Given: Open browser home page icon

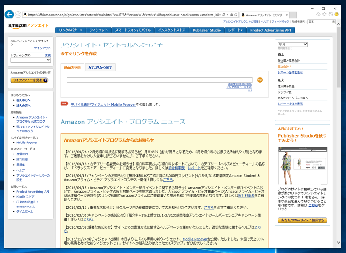Looking at the screenshot, I should coord(318,14).
